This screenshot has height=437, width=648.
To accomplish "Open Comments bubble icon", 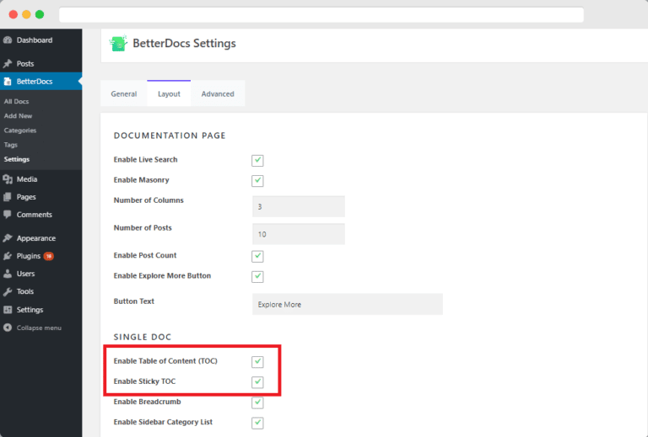I will [x=8, y=215].
